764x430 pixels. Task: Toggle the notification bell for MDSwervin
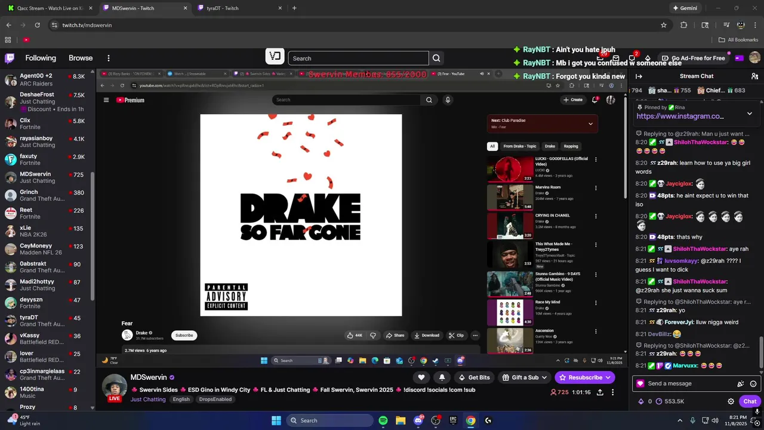pyautogui.click(x=442, y=377)
